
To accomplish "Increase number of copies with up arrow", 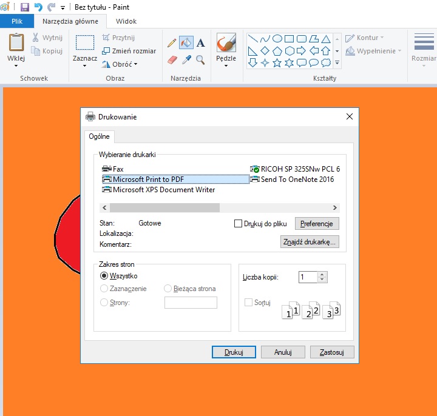I will [322, 274].
